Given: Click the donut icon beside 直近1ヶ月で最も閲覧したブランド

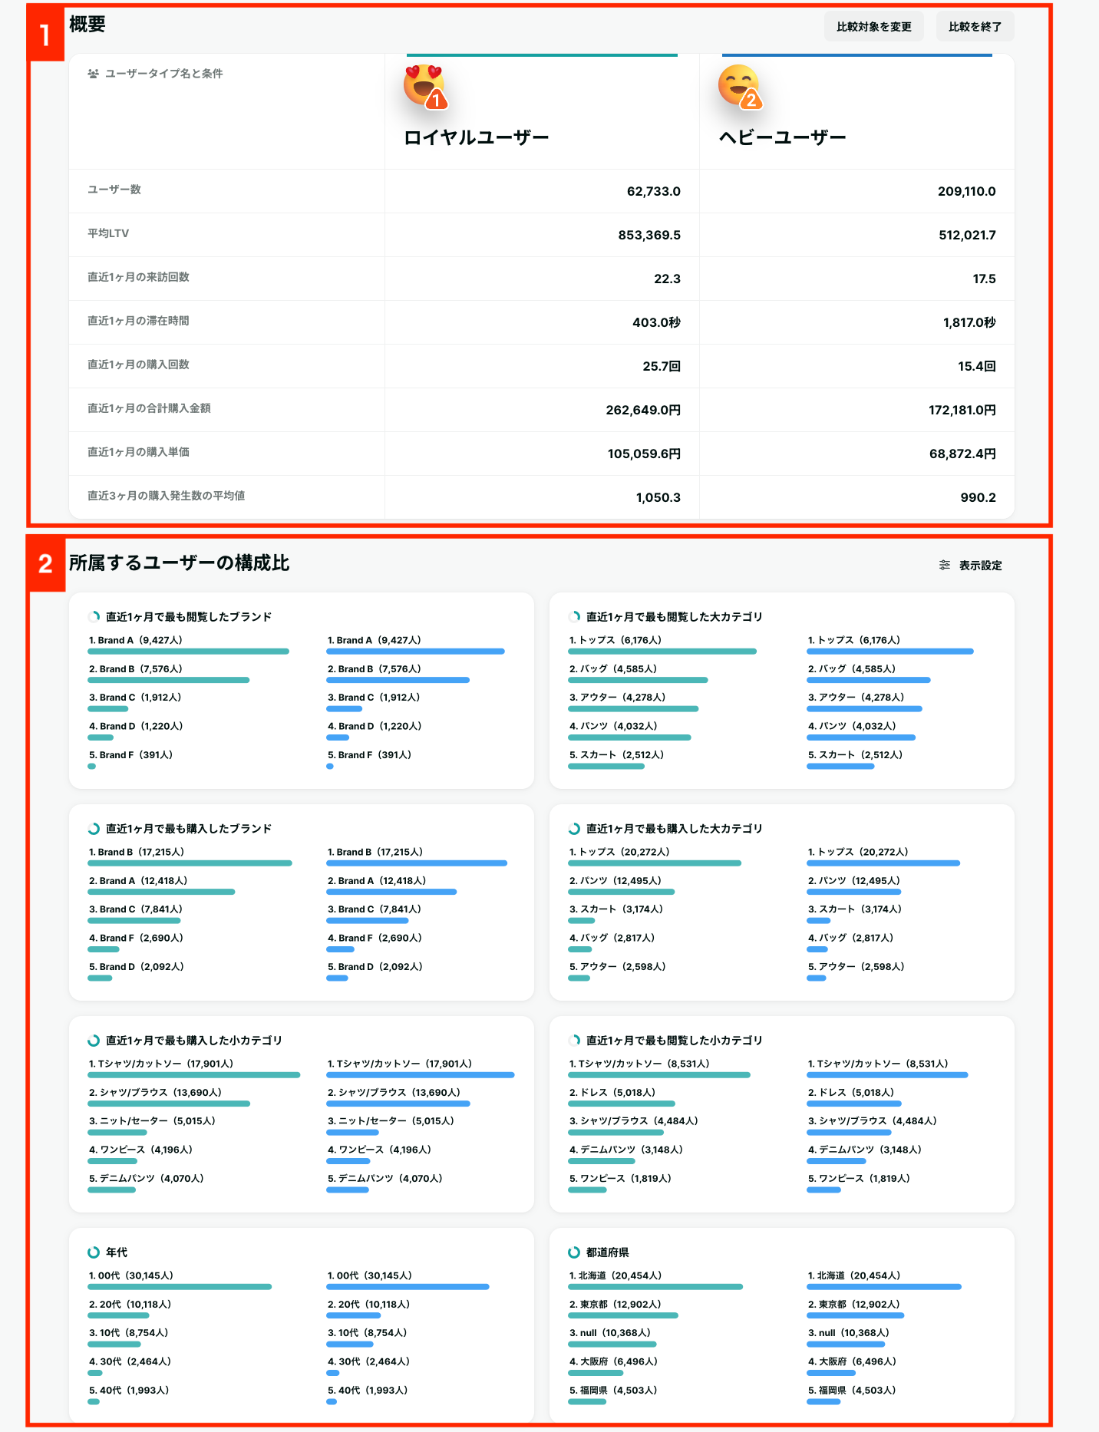Looking at the screenshot, I should tap(94, 616).
